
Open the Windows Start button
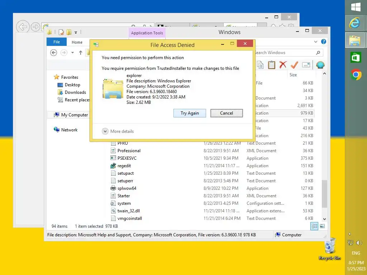click(x=356, y=7)
